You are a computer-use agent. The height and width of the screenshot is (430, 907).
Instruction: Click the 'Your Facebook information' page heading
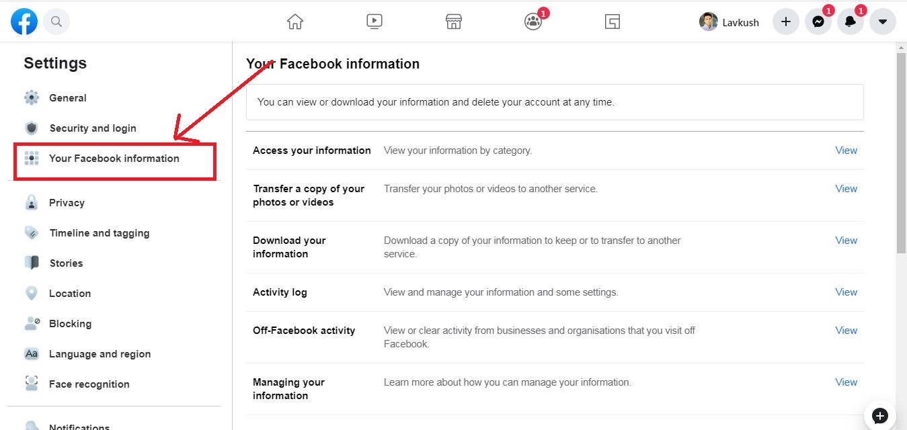333,64
